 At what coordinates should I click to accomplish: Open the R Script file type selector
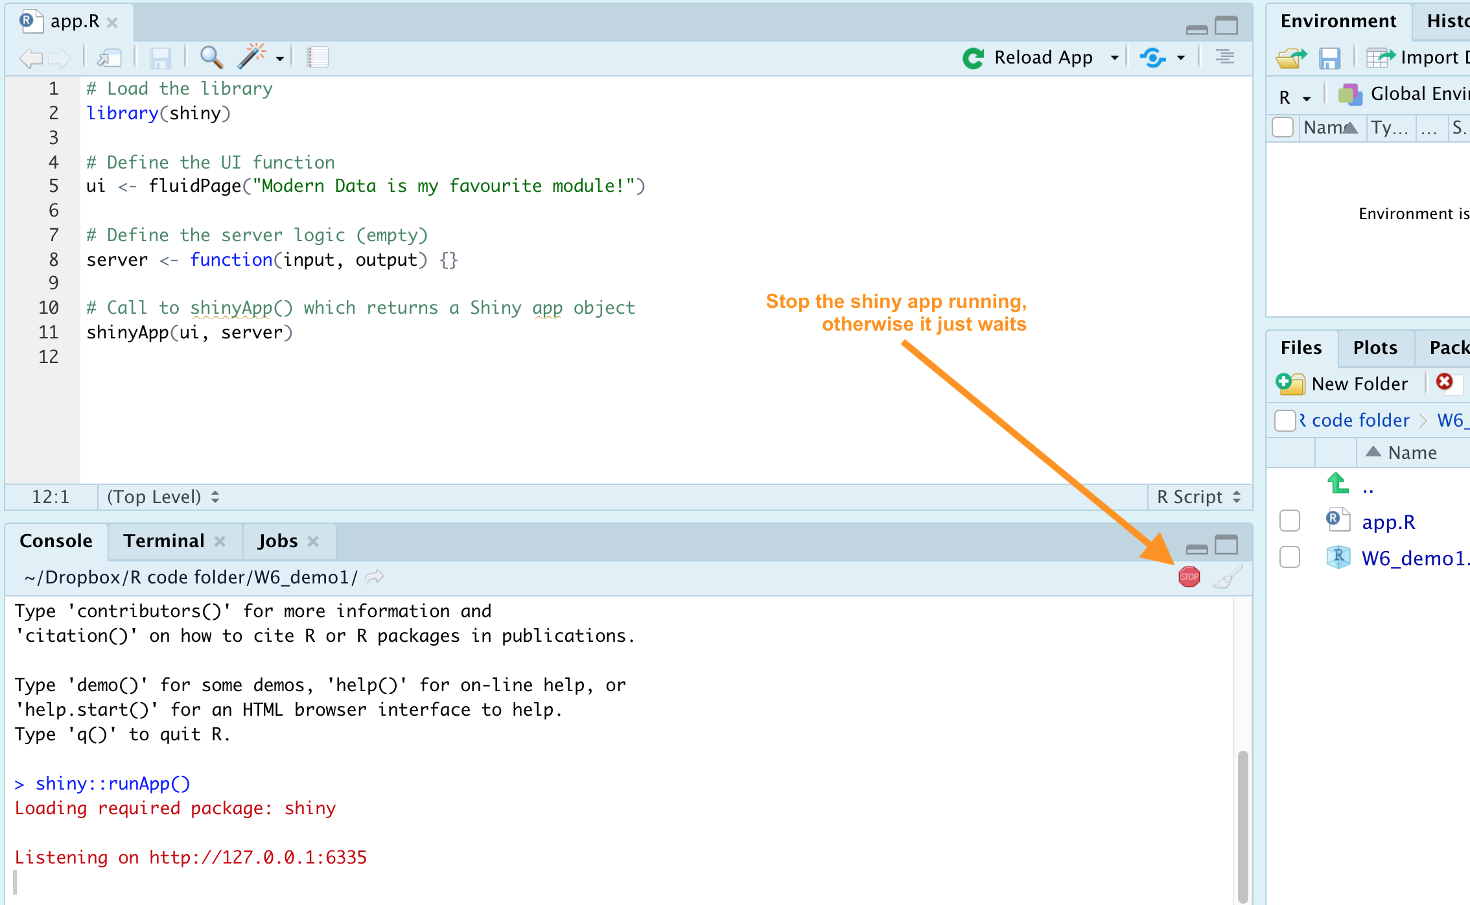[1199, 497]
